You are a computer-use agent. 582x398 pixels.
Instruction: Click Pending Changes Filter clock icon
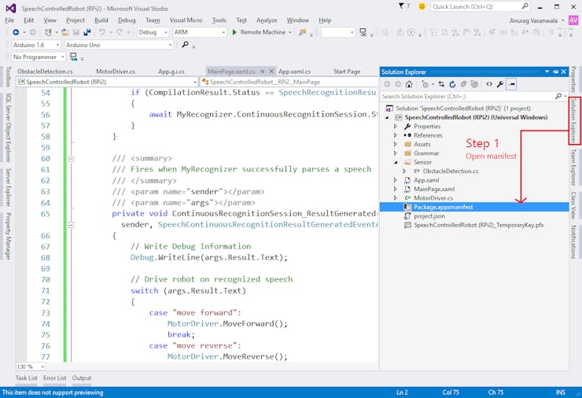coord(425,84)
